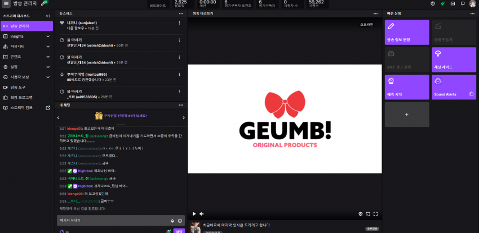Send message with 채팅 button
Viewport: 479px width, 233px height.
(179, 231)
